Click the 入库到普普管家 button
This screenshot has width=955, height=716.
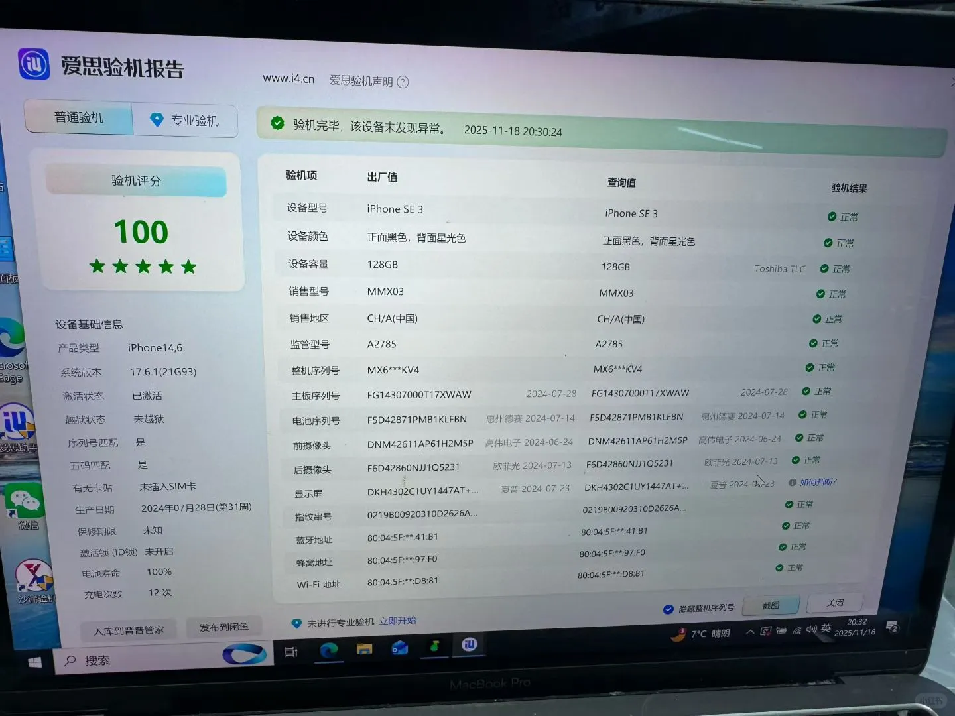pos(127,629)
